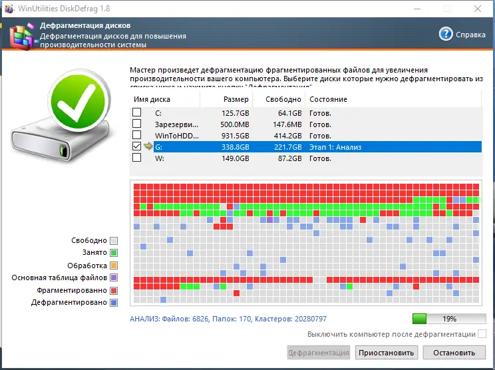This screenshot has width=495, height=370.
Task: Click the Обработка legend label
Action: click(87, 266)
